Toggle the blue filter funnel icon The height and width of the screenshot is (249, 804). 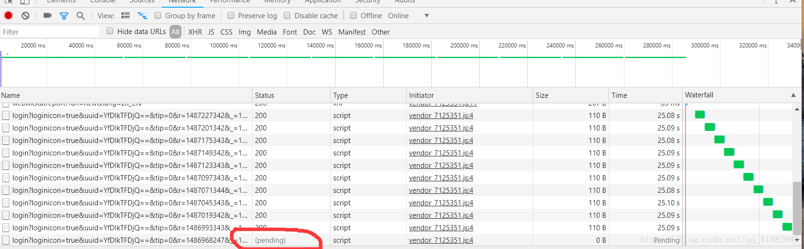64,16
